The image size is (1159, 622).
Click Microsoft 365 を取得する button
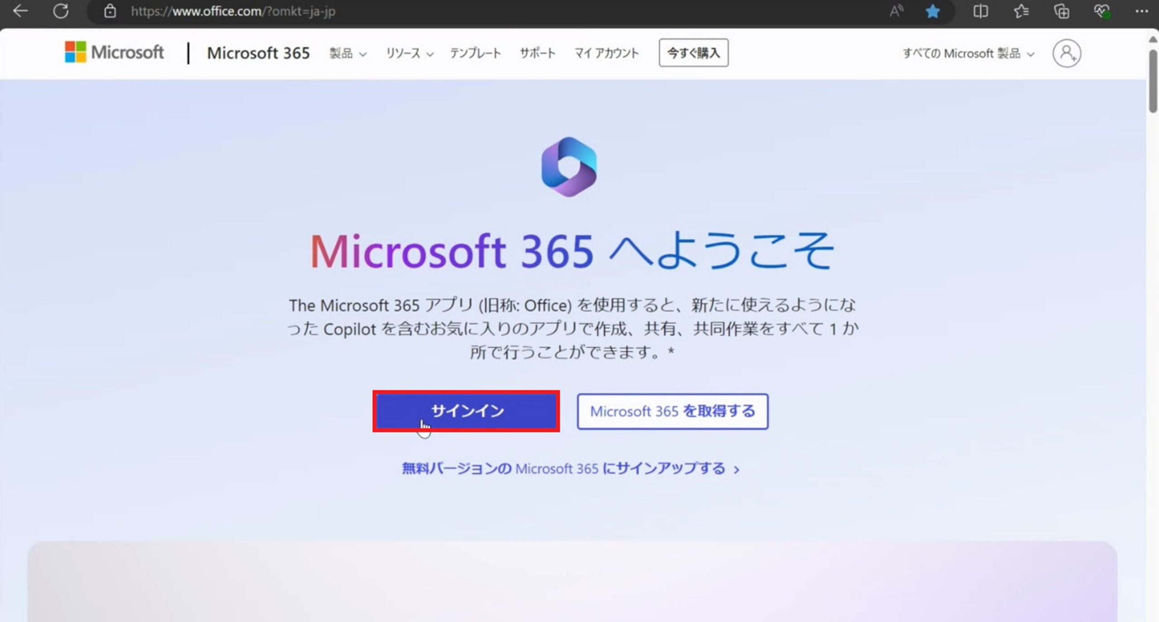click(x=673, y=411)
